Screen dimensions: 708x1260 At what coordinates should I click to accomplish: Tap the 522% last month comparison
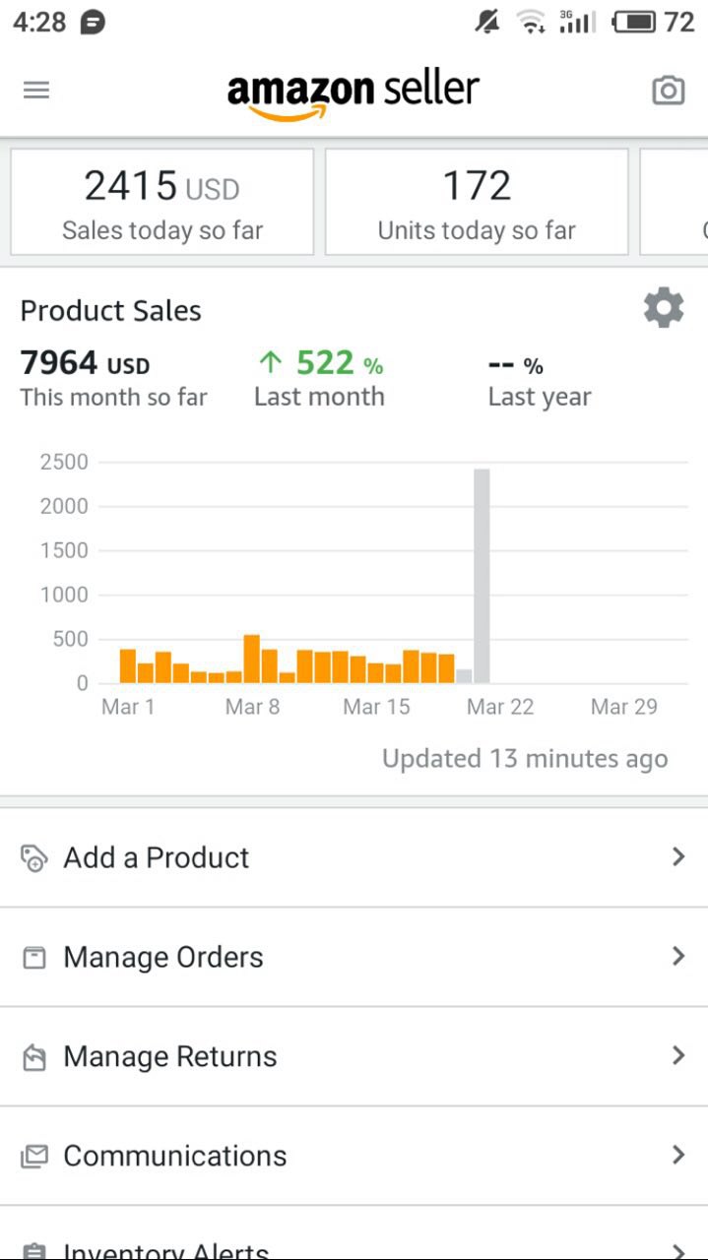point(321,365)
